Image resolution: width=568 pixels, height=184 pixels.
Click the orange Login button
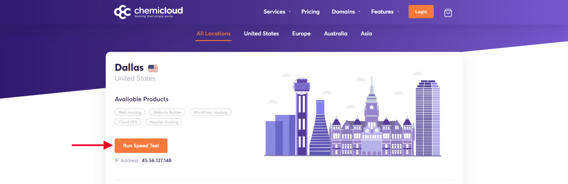tap(421, 12)
